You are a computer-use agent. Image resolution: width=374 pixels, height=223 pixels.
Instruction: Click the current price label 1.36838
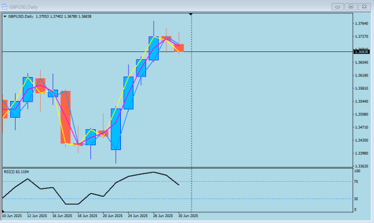pos(361,51)
